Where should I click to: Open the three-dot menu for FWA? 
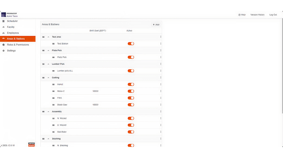click(161, 98)
